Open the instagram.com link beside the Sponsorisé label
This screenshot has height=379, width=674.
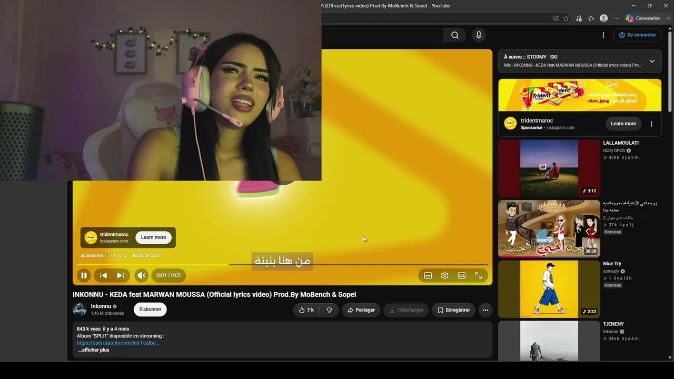point(146,255)
